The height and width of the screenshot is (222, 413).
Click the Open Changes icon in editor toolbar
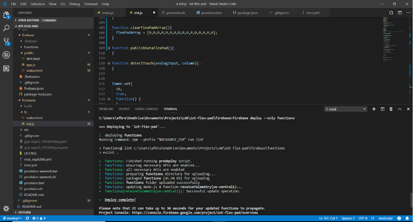pos(391,13)
